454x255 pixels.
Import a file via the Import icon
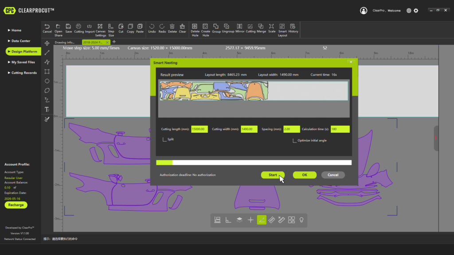90,28
